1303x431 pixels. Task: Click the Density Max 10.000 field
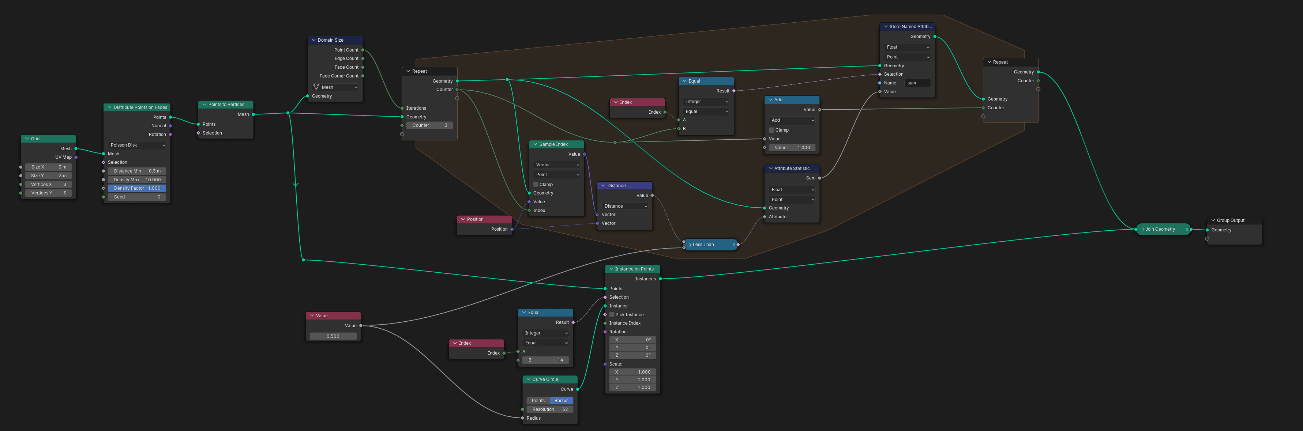(x=137, y=180)
